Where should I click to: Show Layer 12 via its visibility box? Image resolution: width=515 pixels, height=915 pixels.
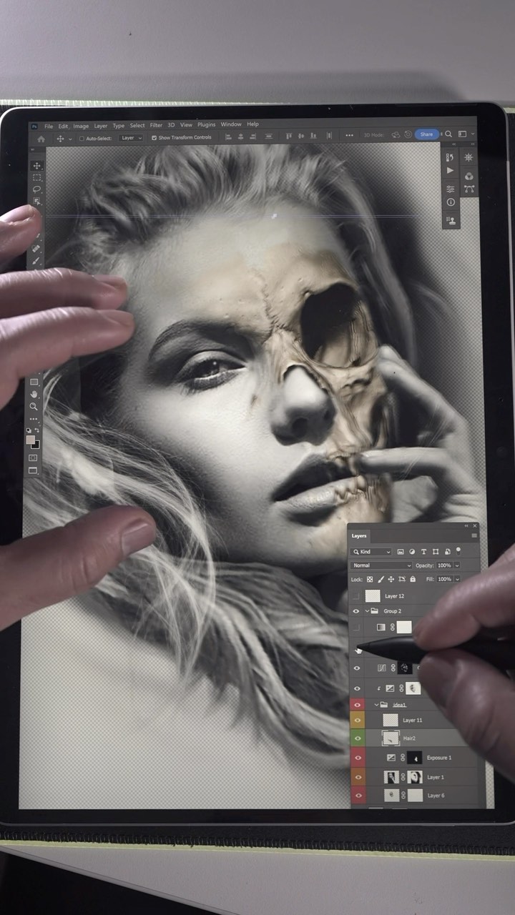pos(355,596)
